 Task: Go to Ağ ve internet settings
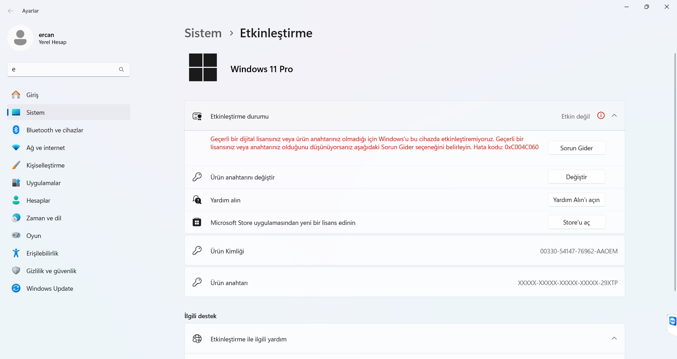point(68,147)
